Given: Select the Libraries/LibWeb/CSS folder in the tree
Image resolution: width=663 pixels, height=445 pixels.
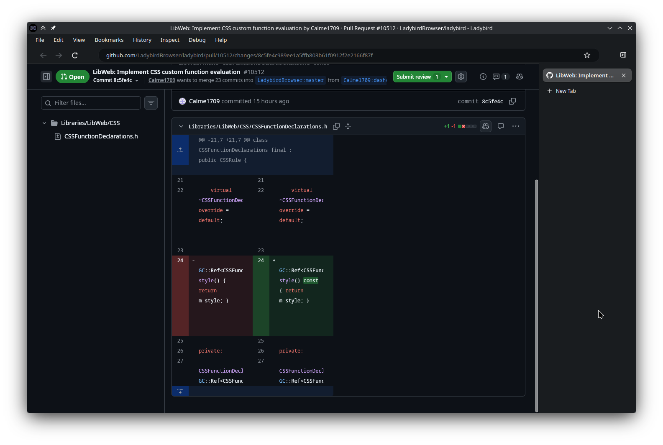Looking at the screenshot, I should point(90,123).
